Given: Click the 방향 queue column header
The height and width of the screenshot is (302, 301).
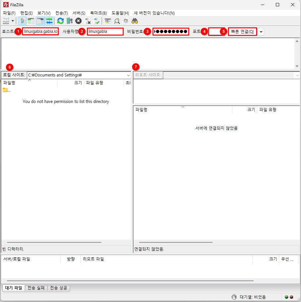Looking at the screenshot, I should 71,259.
